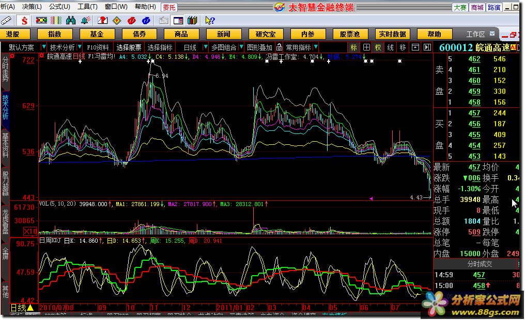Click the skip-to-end arrow icon
The width and height of the screenshot is (525, 320).
pos(427,47)
